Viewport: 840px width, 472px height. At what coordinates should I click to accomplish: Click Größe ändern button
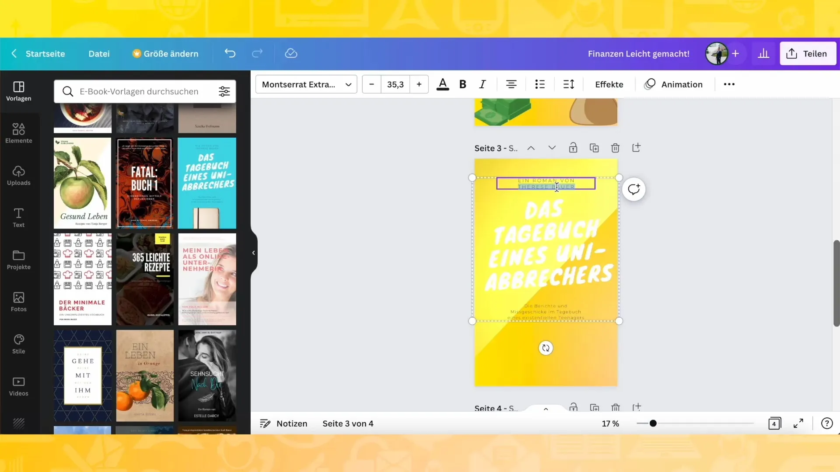pos(165,54)
